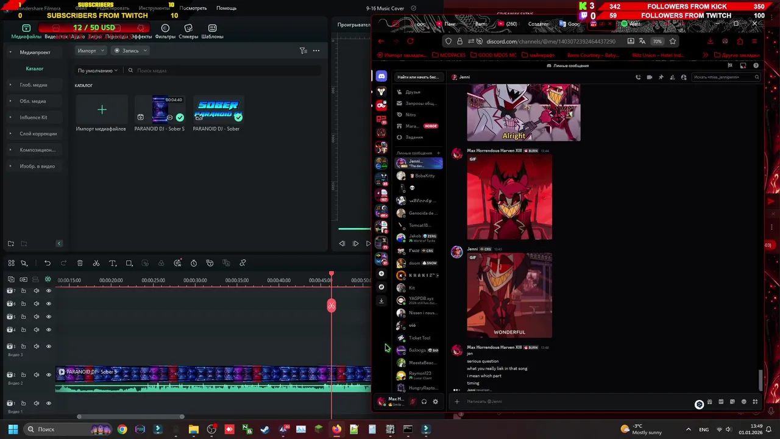Bookmark the page with the star icon
This screenshot has width=780, height=439.
point(672,41)
